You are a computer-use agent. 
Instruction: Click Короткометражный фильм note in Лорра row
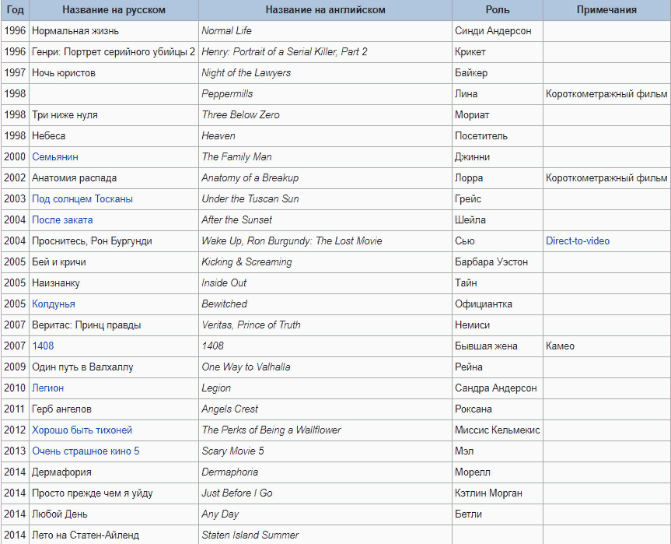[606, 177]
